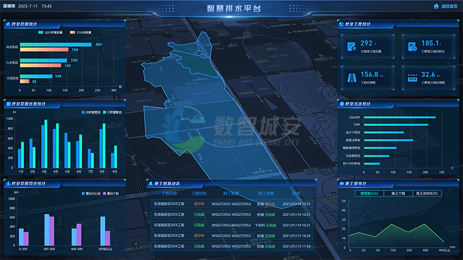Click the UVCIPP bar in 修复方法统计
Viewport: 463px width, 260px height.
[x=398, y=117]
